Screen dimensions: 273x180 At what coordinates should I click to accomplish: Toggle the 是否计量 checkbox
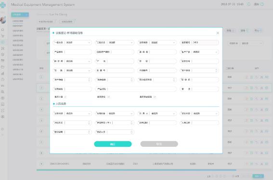(x=65, y=97)
